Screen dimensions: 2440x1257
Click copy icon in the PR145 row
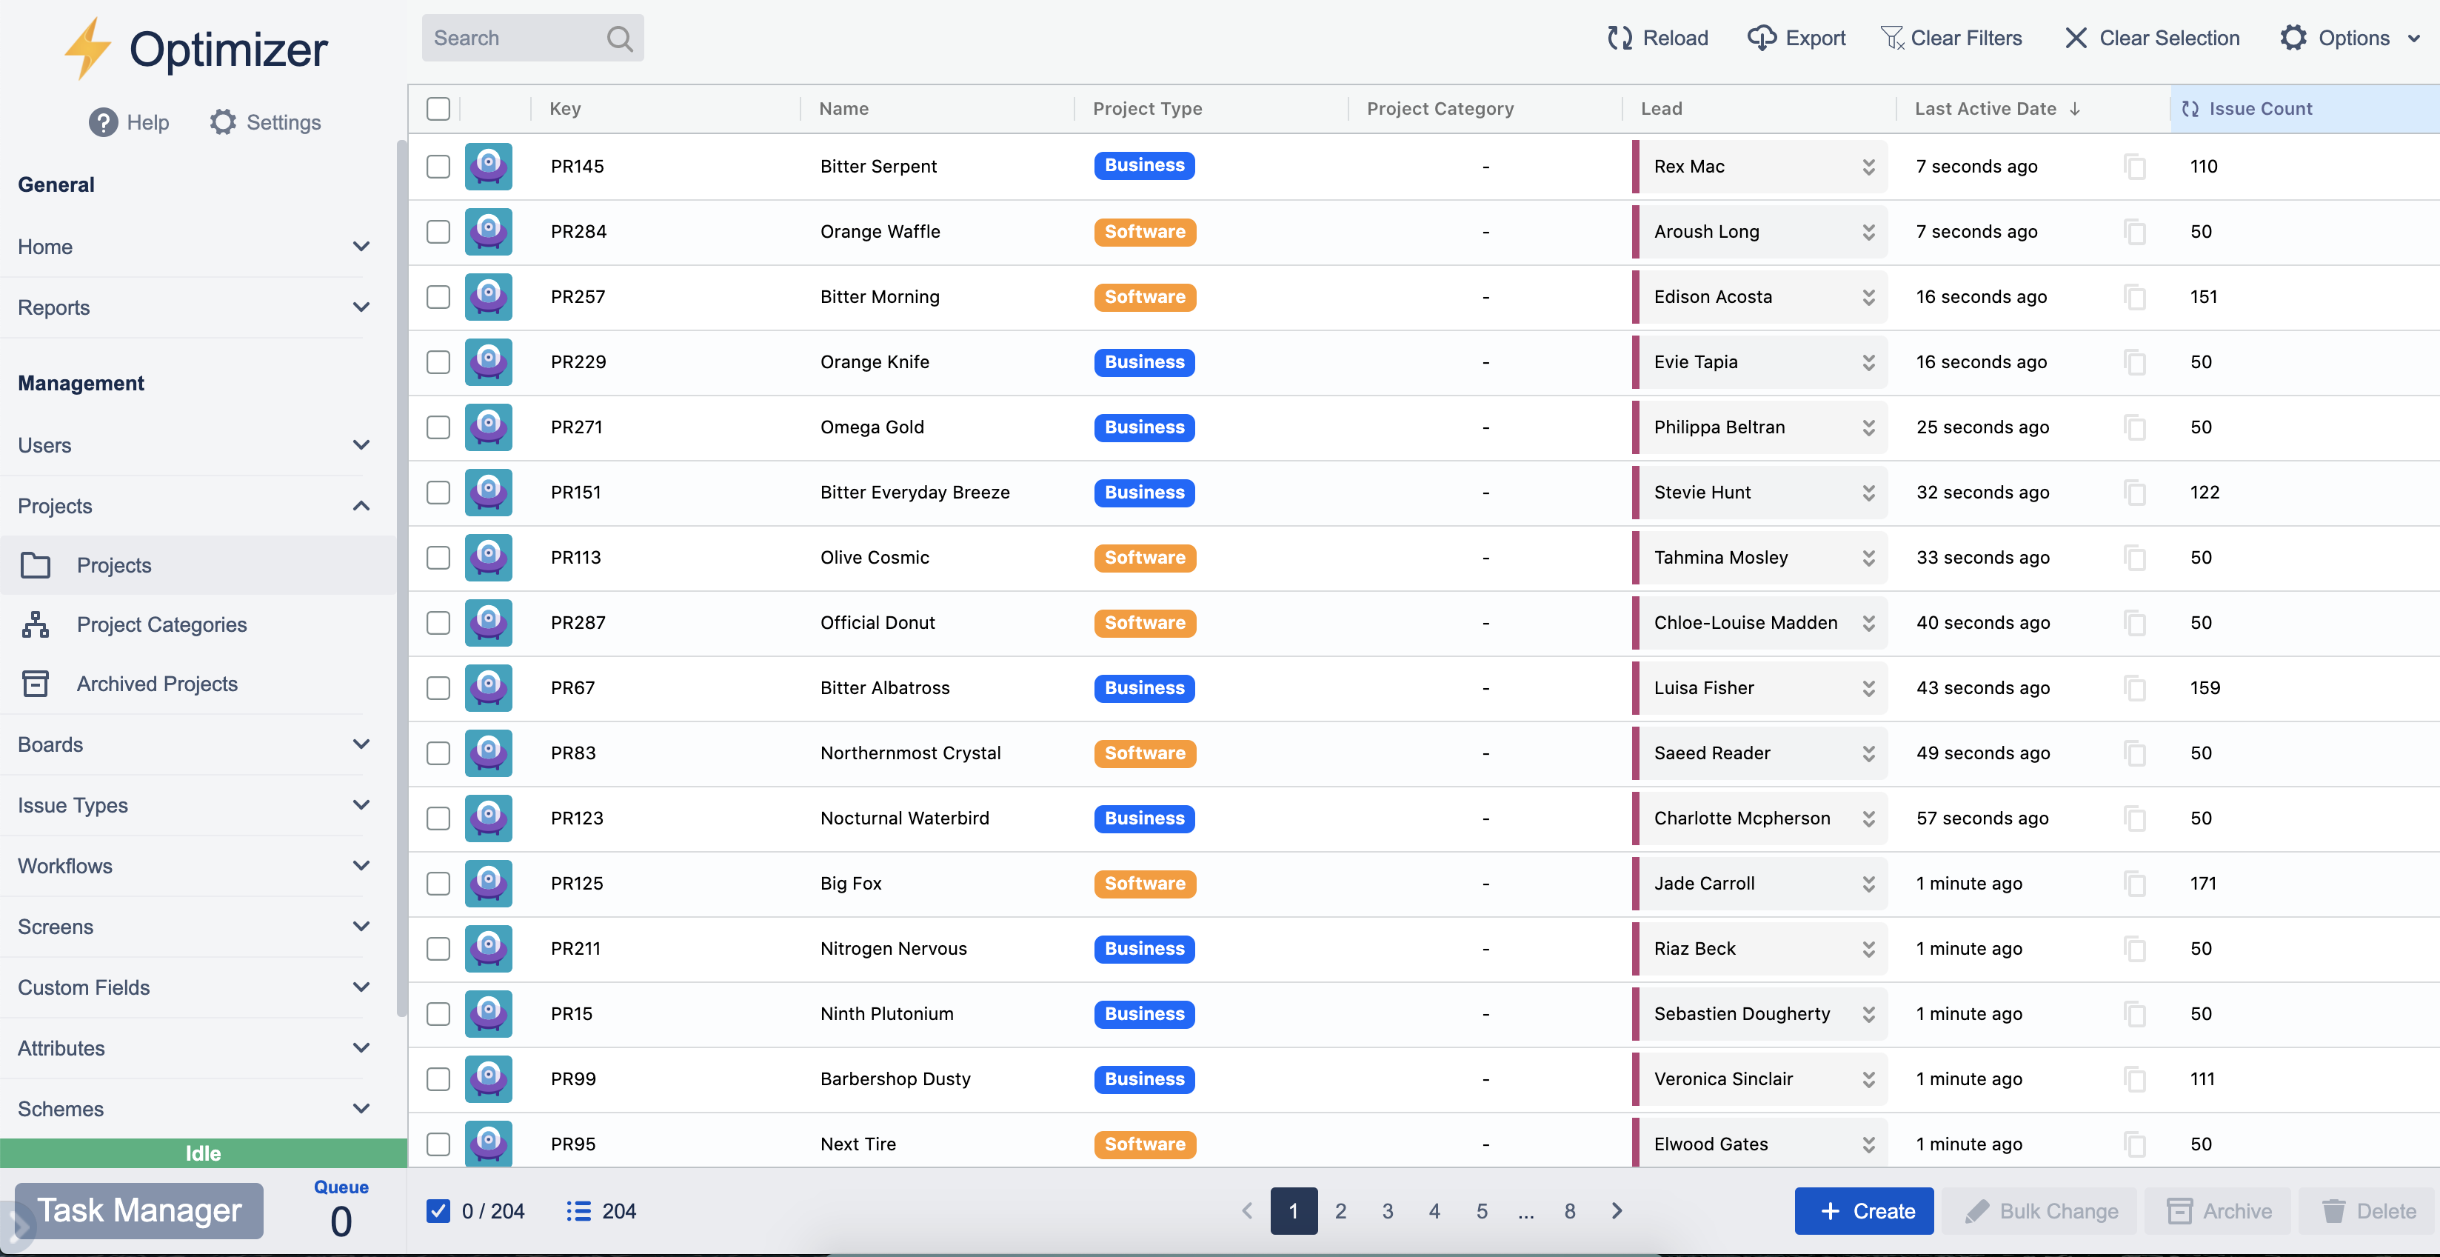(x=2135, y=167)
